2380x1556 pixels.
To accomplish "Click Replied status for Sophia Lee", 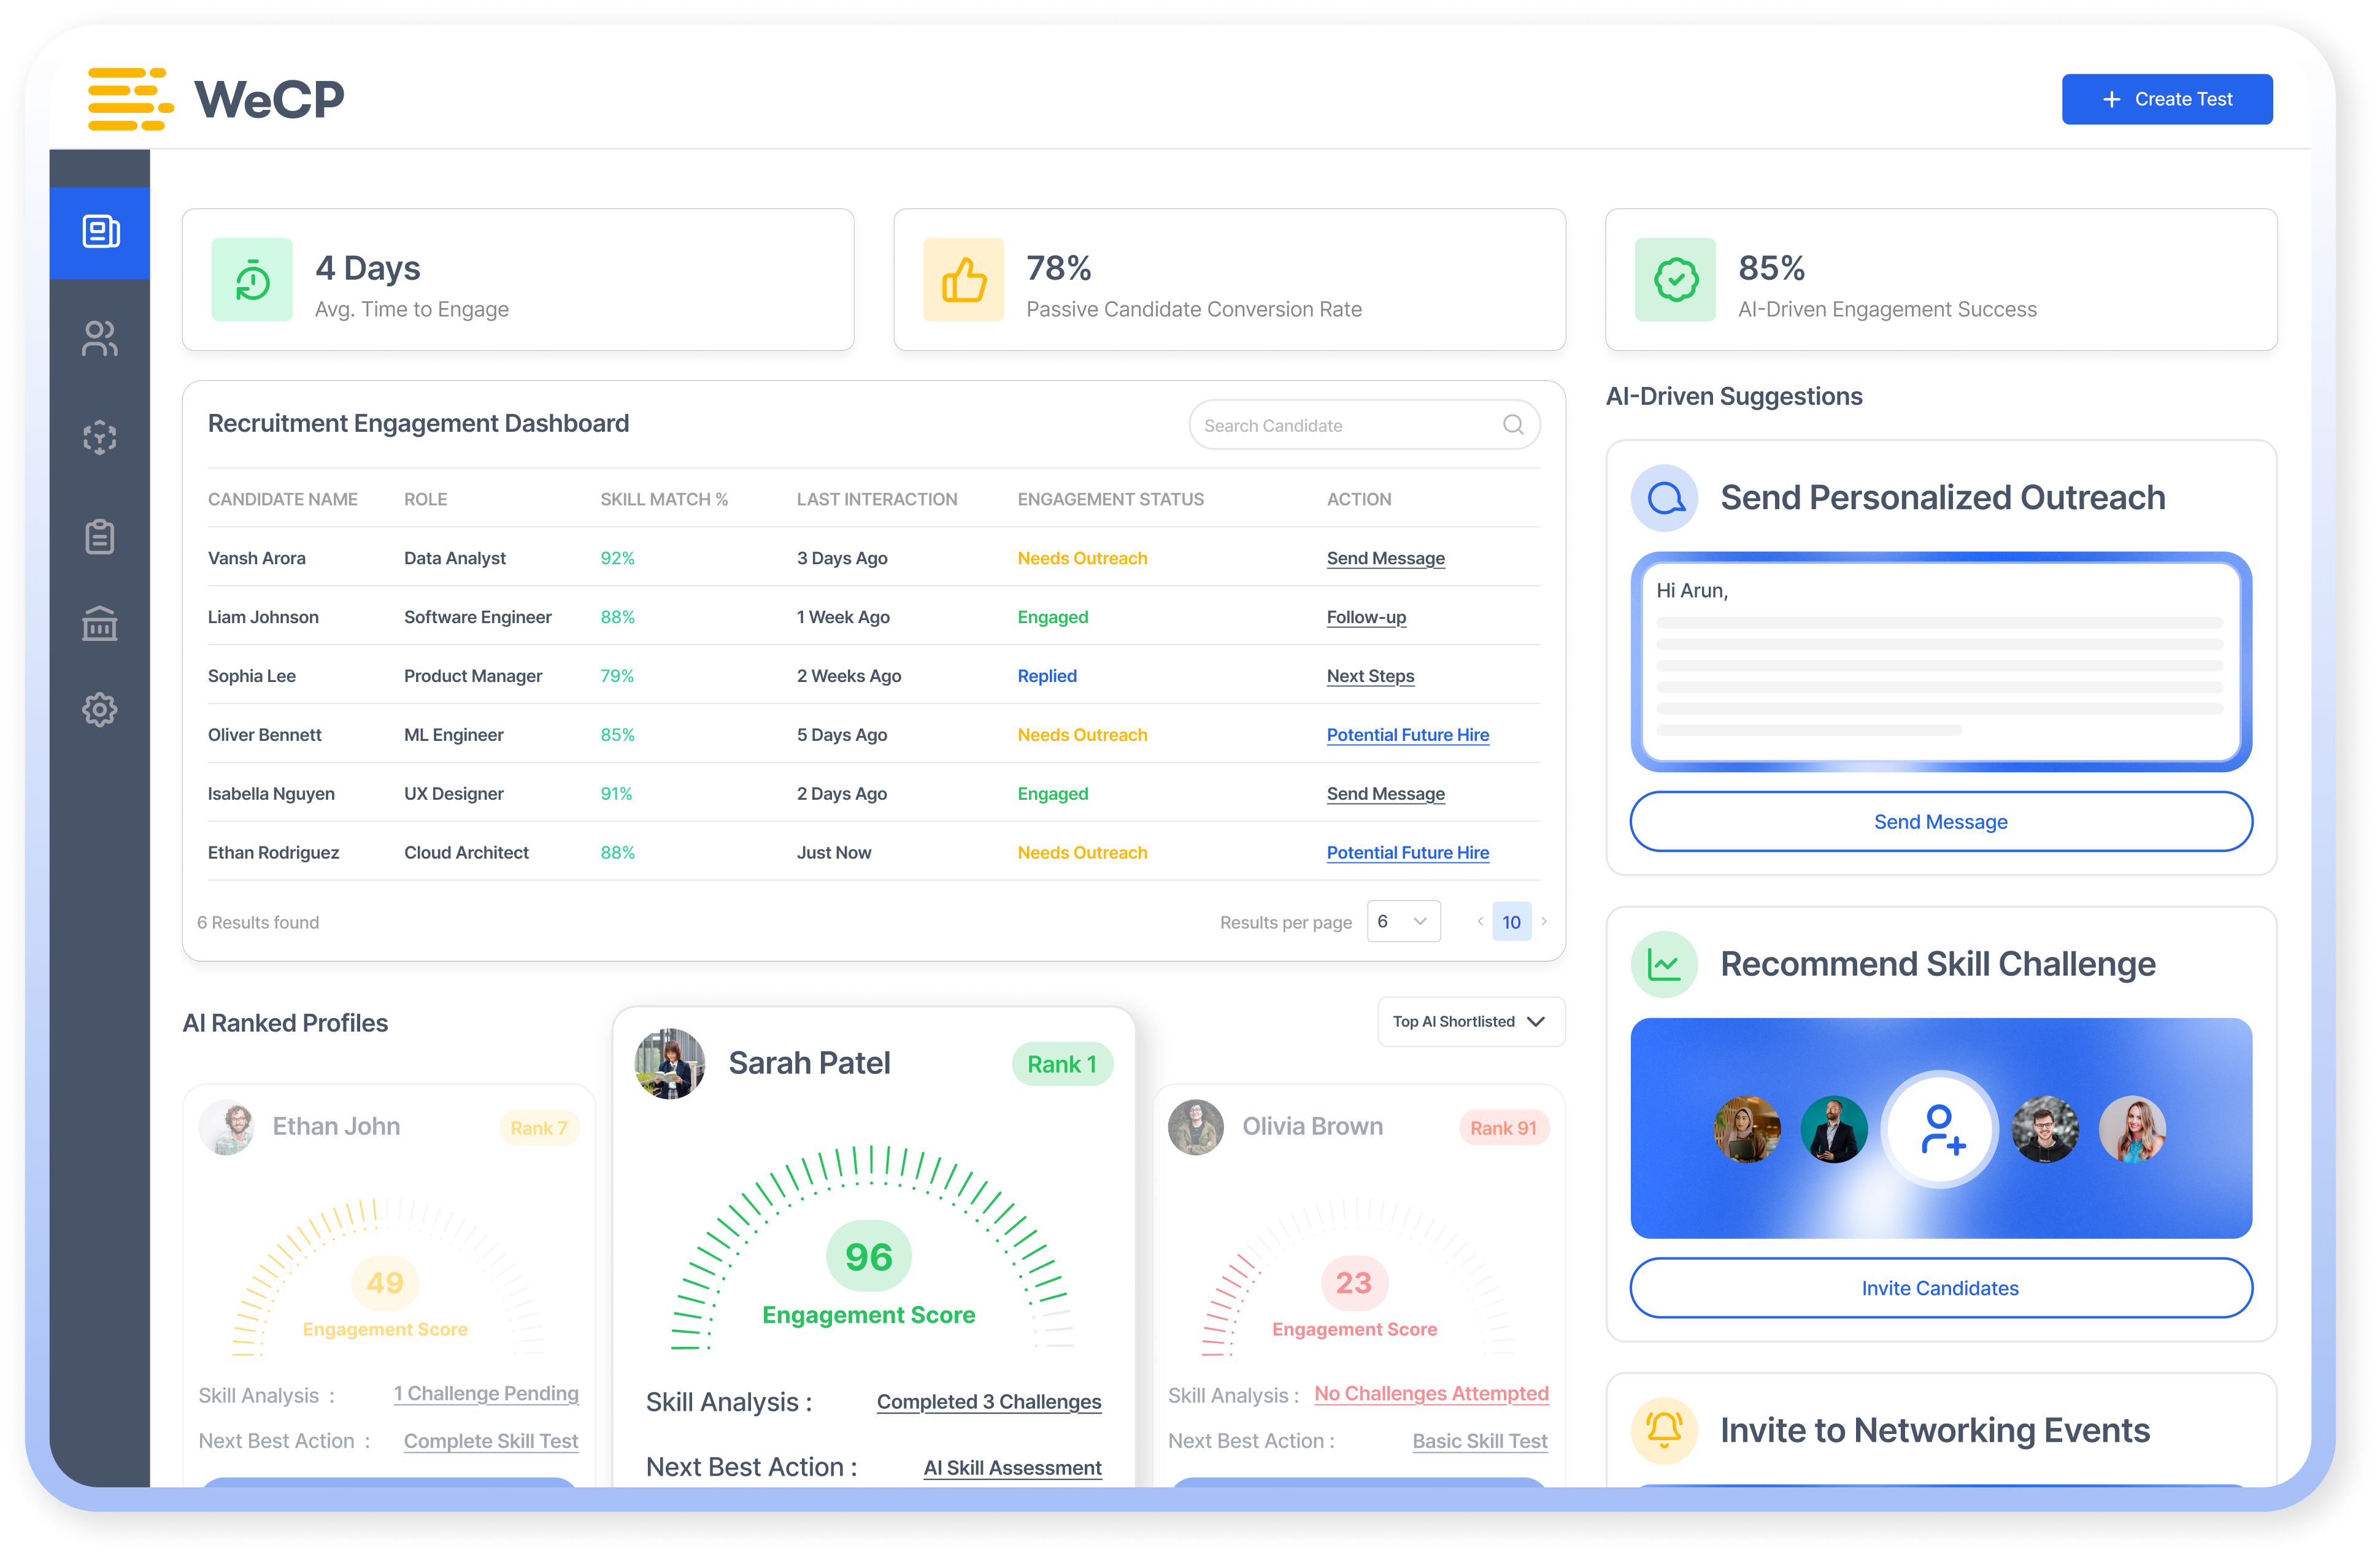I will (1047, 676).
